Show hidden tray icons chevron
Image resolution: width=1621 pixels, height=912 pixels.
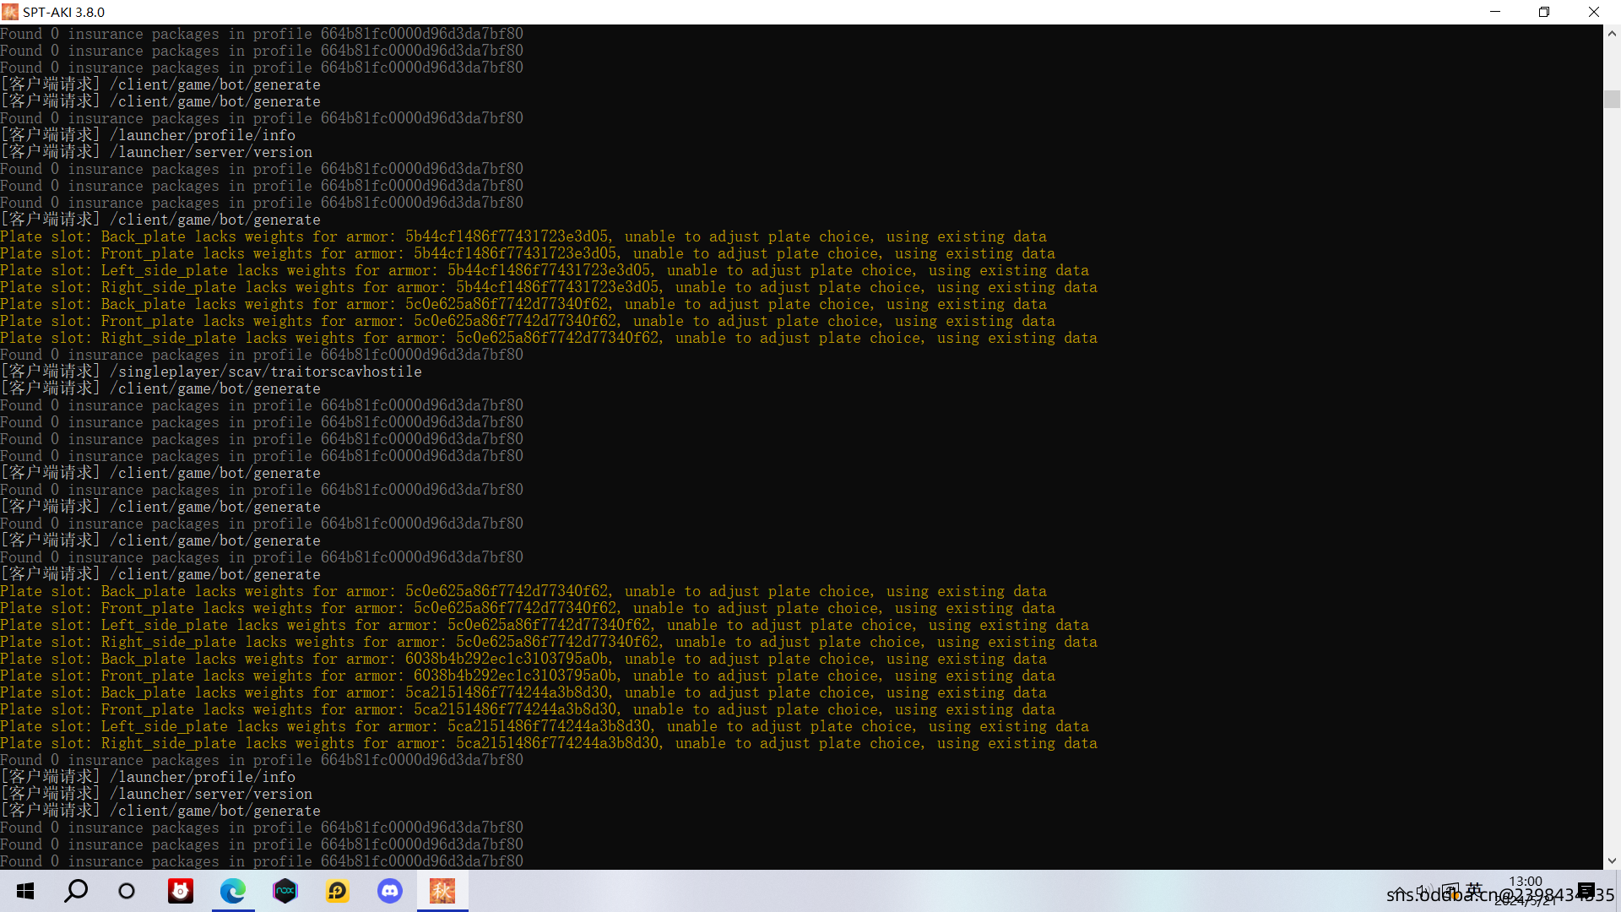click(x=1401, y=890)
